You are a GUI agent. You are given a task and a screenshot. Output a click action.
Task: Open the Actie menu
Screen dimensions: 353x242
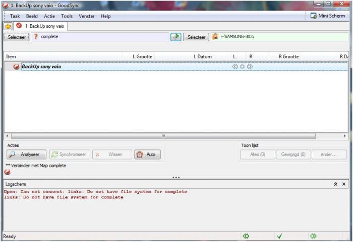pyautogui.click(x=49, y=16)
